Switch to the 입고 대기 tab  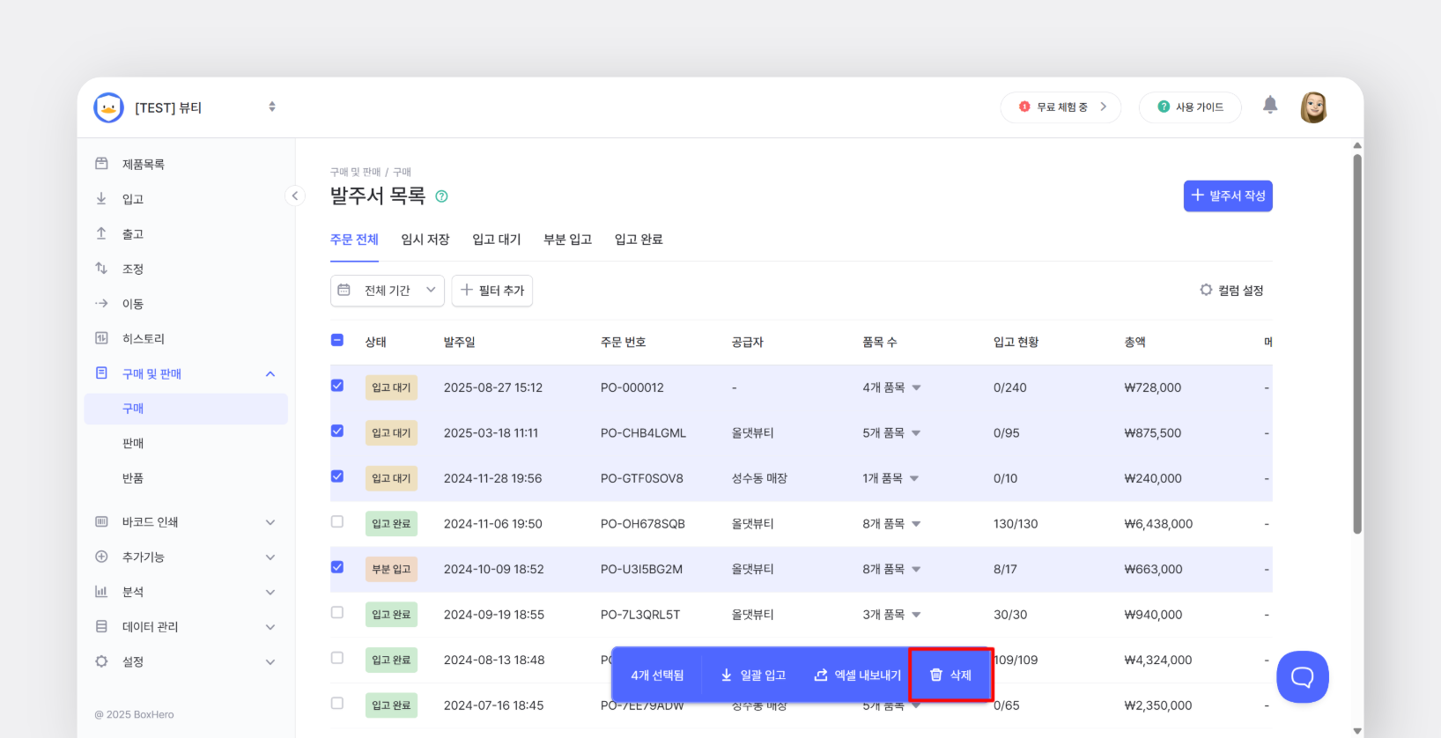click(497, 240)
